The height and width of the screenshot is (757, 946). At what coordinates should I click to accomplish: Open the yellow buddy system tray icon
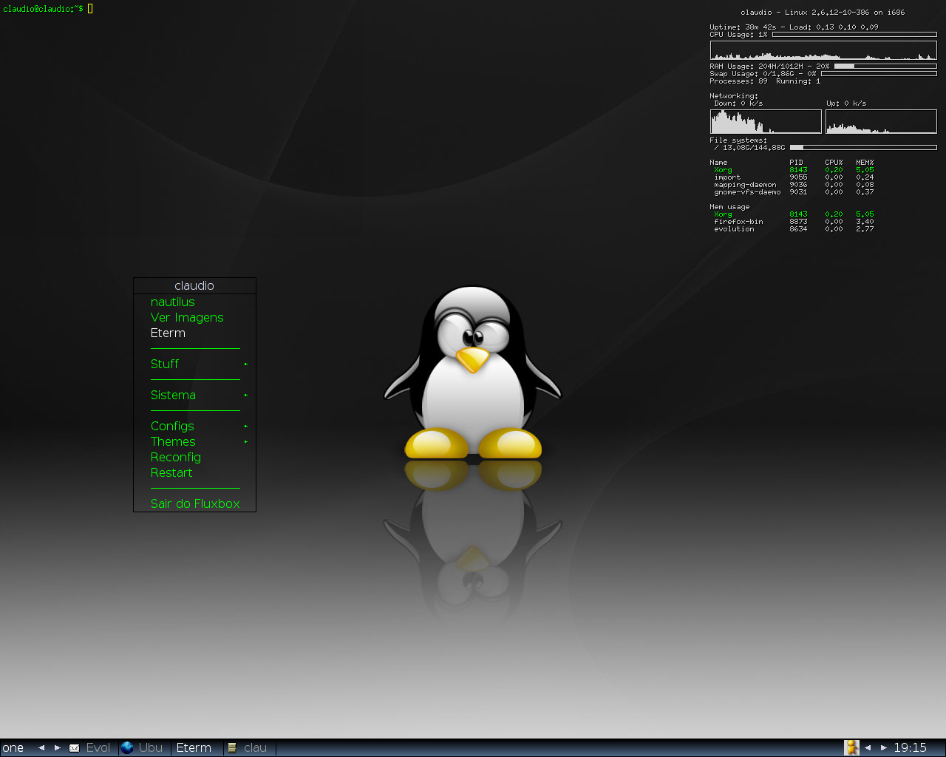click(x=851, y=747)
